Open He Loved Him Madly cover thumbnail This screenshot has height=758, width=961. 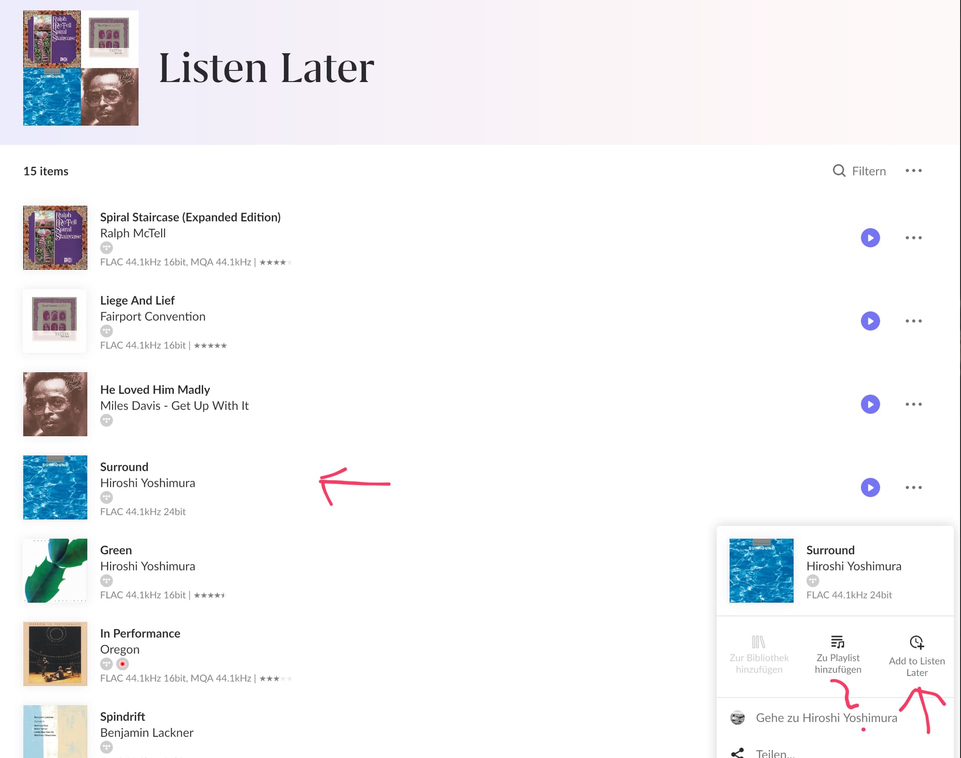55,404
